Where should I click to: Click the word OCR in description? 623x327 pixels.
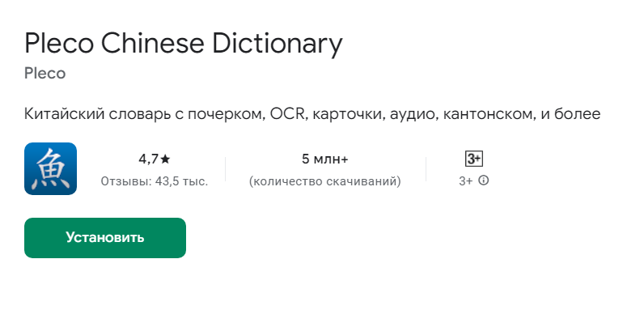(286, 114)
